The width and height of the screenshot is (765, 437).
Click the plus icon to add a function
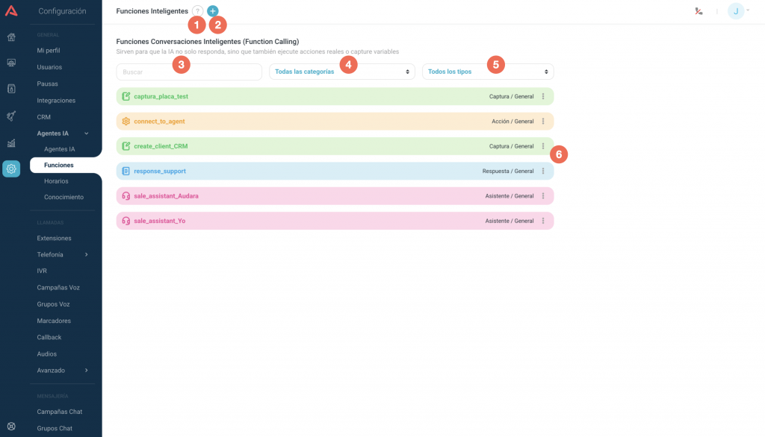213,11
